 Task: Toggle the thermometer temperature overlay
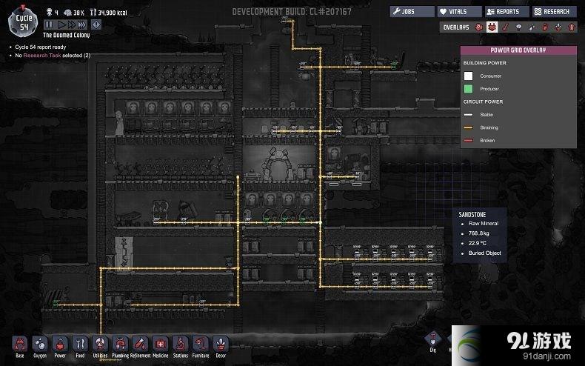[x=505, y=27]
